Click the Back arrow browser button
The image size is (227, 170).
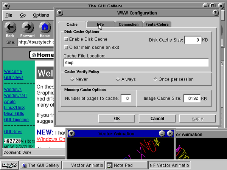click(x=10, y=28)
